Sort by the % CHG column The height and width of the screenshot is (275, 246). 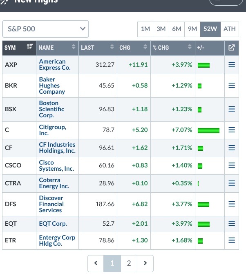pyautogui.click(x=173, y=48)
